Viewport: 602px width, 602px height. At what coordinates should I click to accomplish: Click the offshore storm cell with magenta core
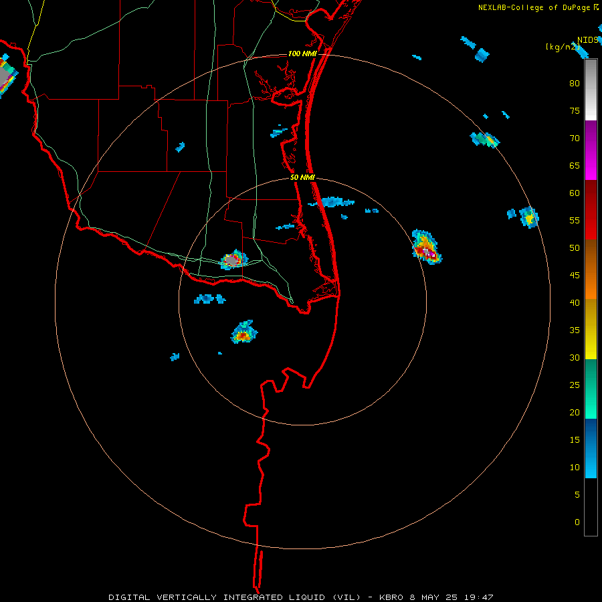coord(427,247)
